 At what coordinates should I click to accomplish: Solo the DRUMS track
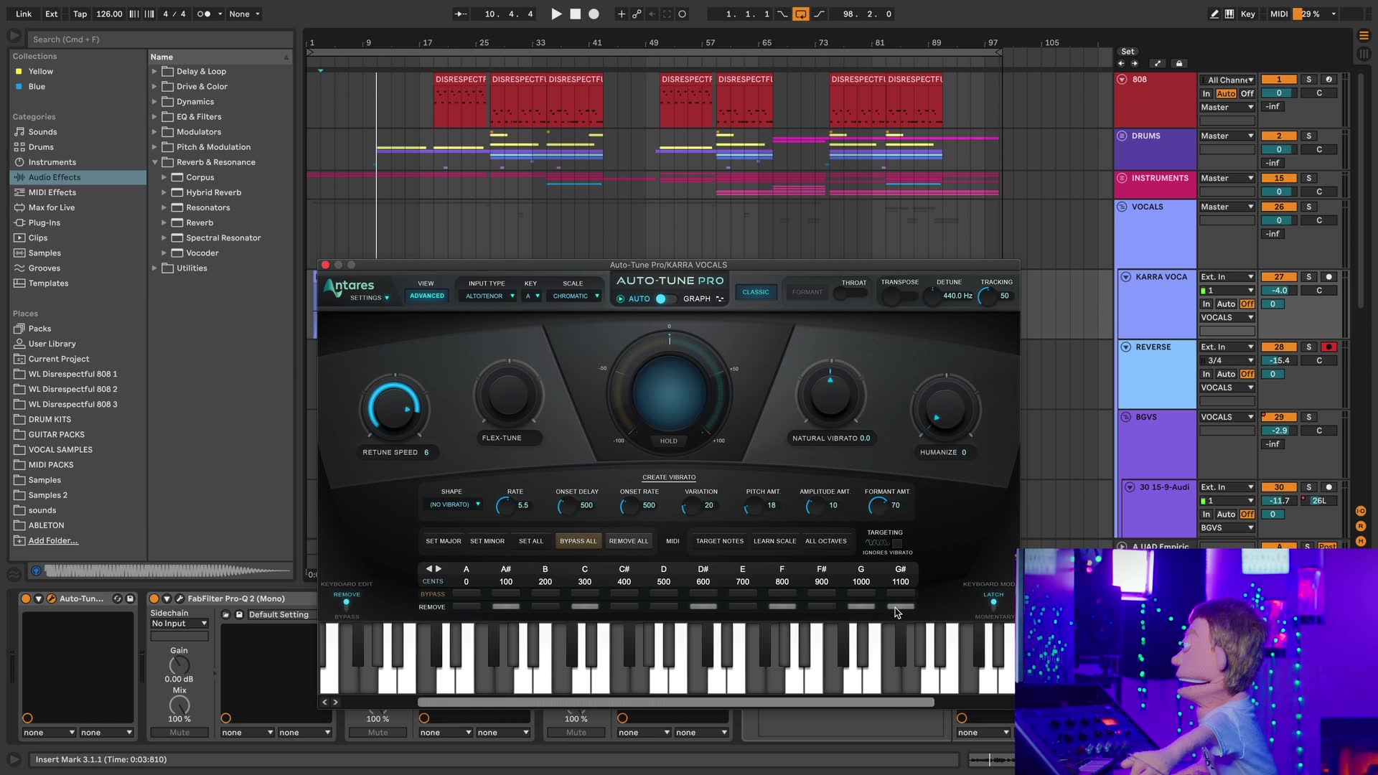click(x=1308, y=135)
